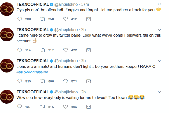Open the TEKNOOFFICIAL name on the "Lions" tweet
169x113 pixels.
point(33,61)
